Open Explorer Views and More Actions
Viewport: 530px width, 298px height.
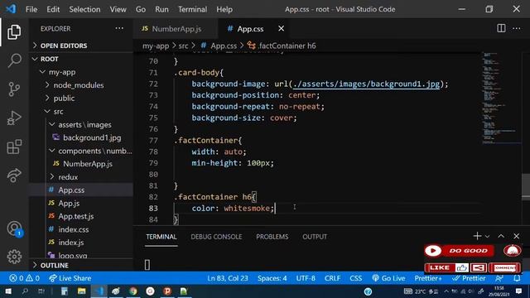[x=119, y=28]
